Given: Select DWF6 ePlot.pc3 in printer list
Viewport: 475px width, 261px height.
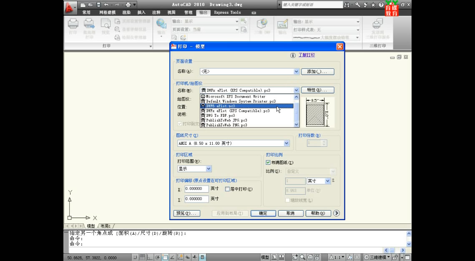Looking at the screenshot, I should click(247, 106).
